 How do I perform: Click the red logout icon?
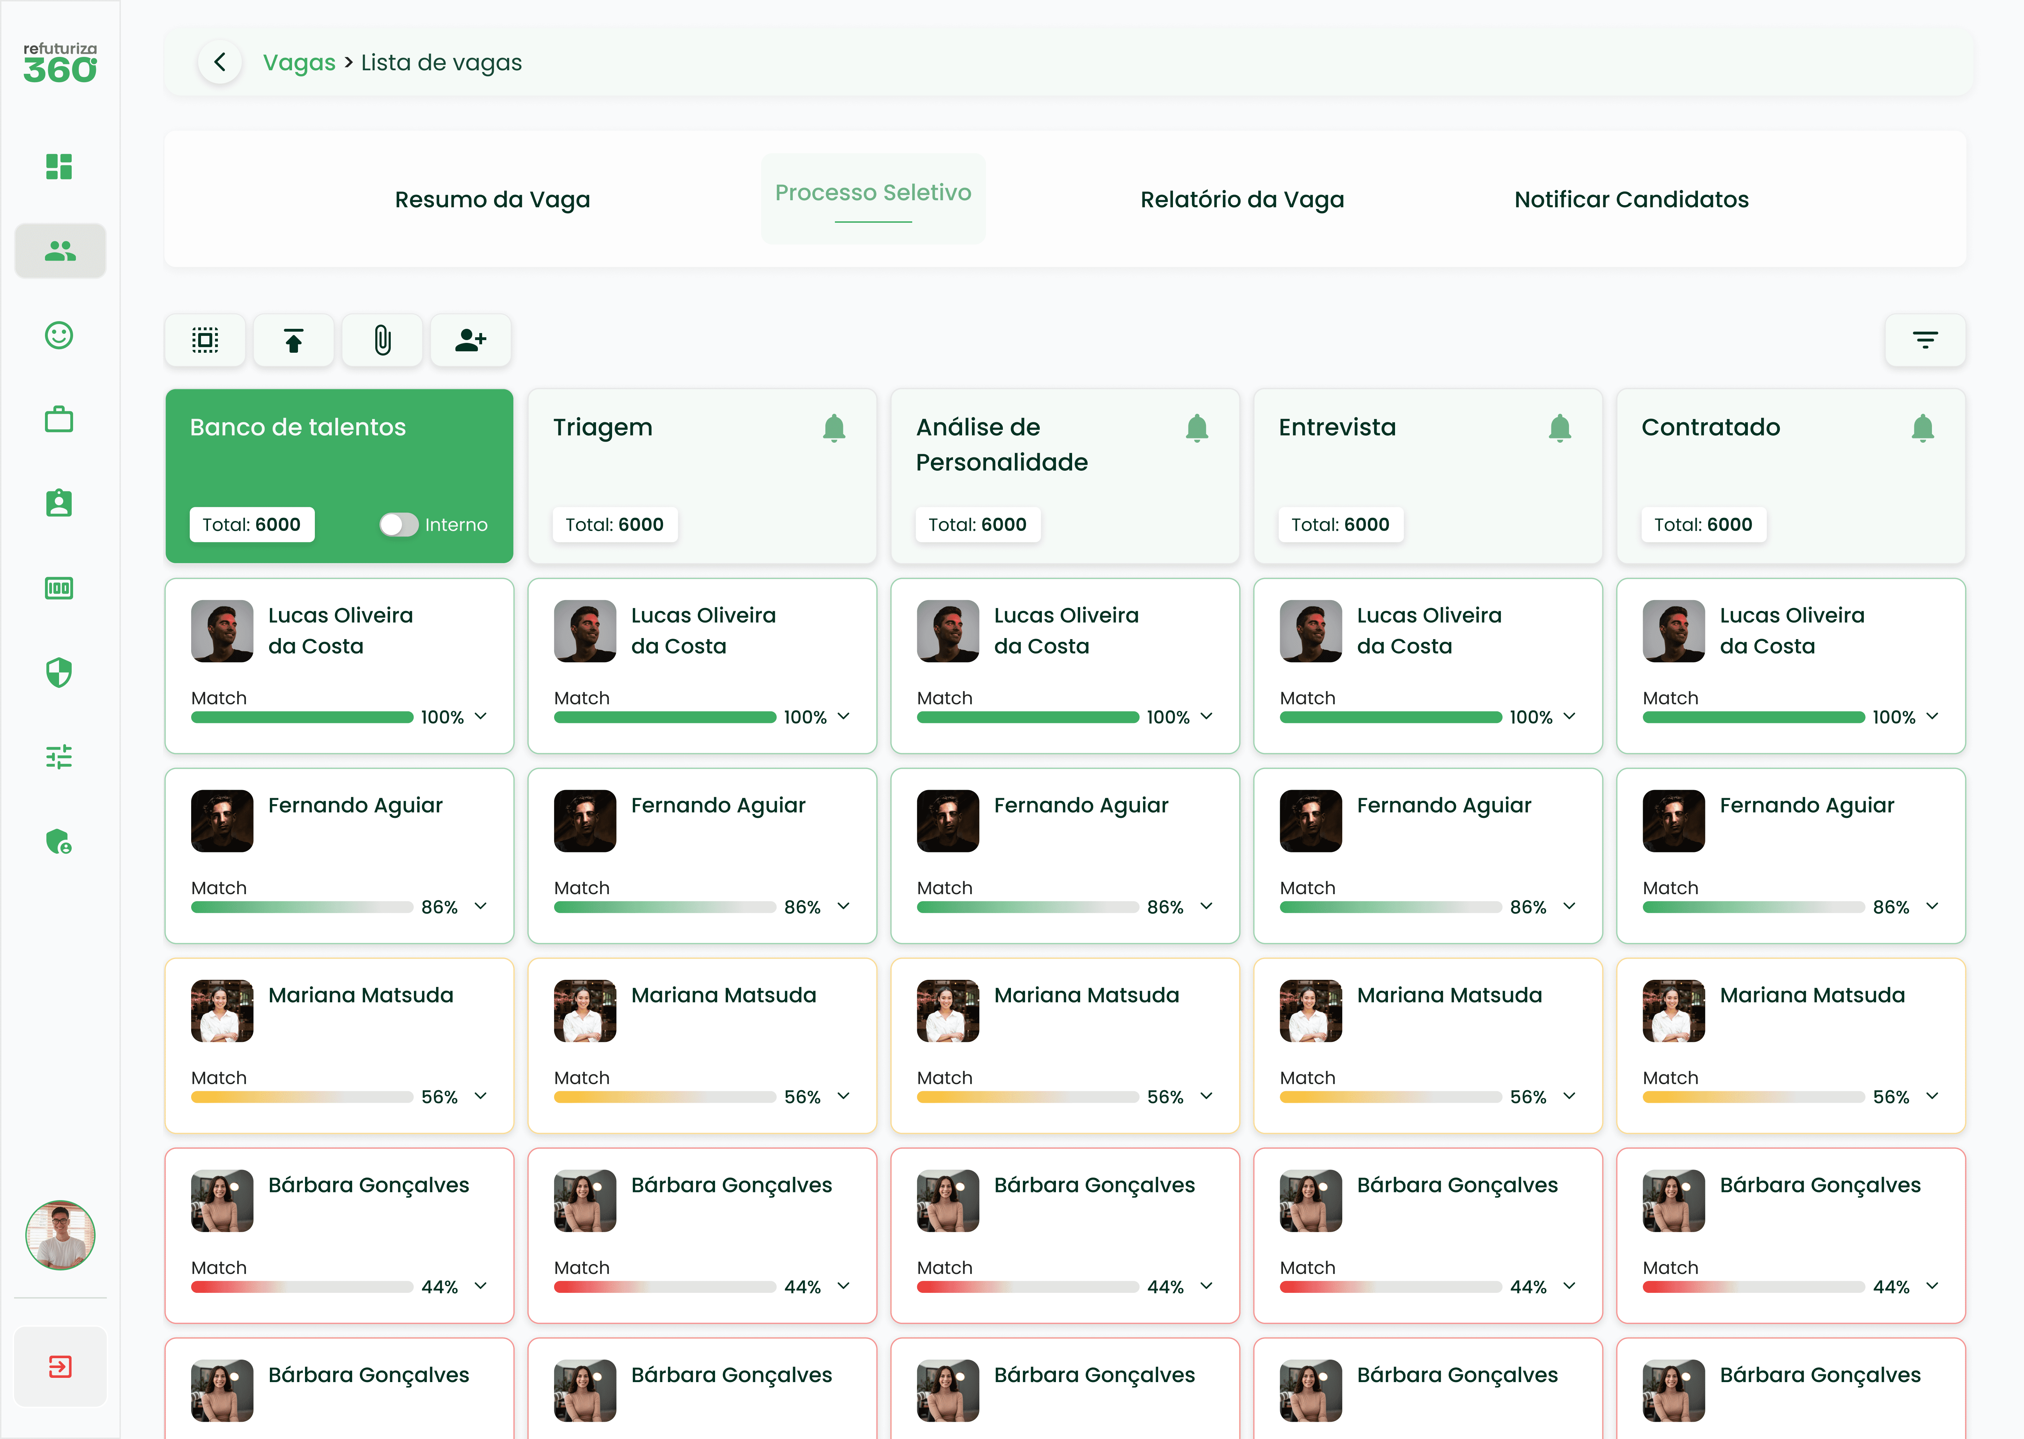(x=60, y=1366)
